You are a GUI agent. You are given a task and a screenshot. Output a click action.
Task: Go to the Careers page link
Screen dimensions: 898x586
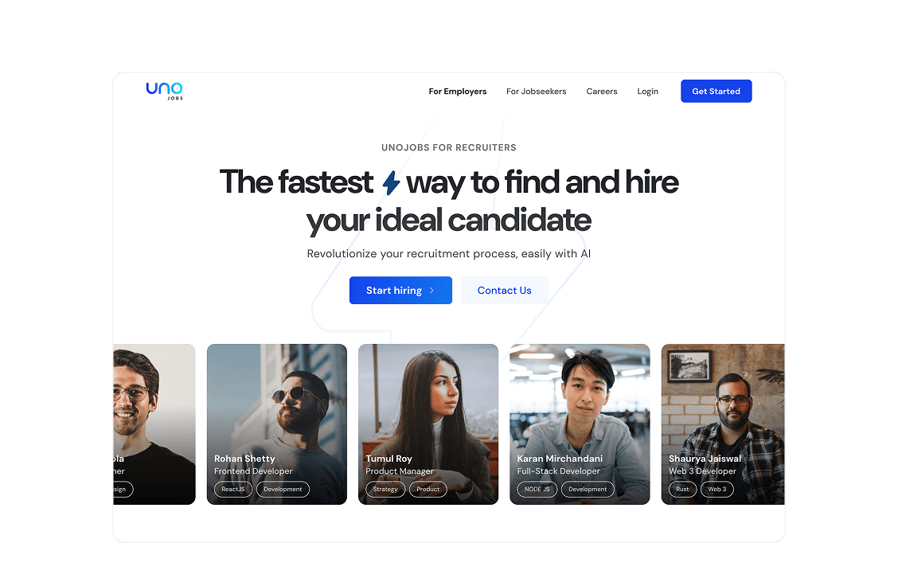tap(601, 91)
